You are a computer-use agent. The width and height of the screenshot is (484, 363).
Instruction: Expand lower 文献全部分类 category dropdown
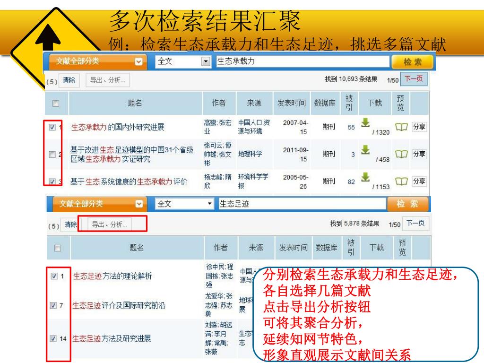point(139,204)
